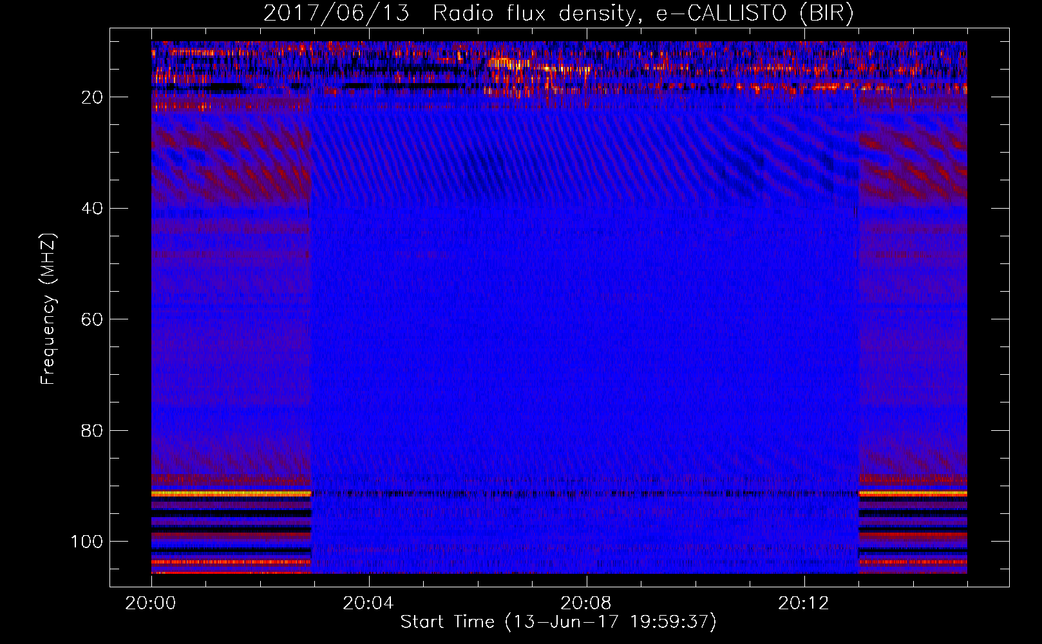
Task: Click the '20:04' time tick label
Action: pyautogui.click(x=368, y=603)
